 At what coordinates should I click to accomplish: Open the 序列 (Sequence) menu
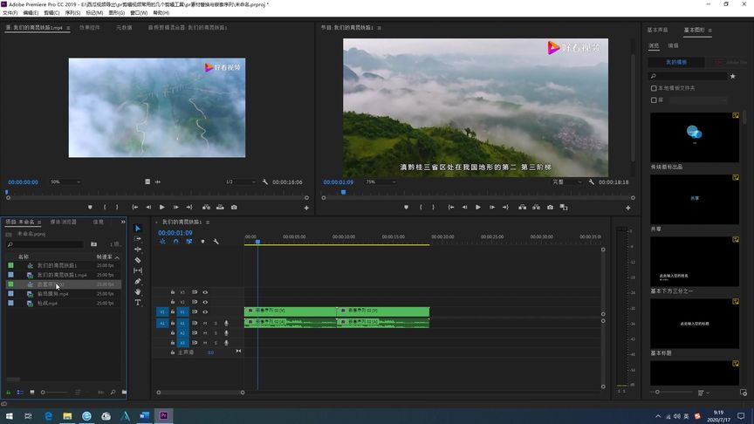(72, 13)
